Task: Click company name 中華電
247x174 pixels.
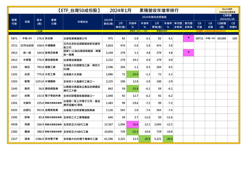Action: [27, 60]
